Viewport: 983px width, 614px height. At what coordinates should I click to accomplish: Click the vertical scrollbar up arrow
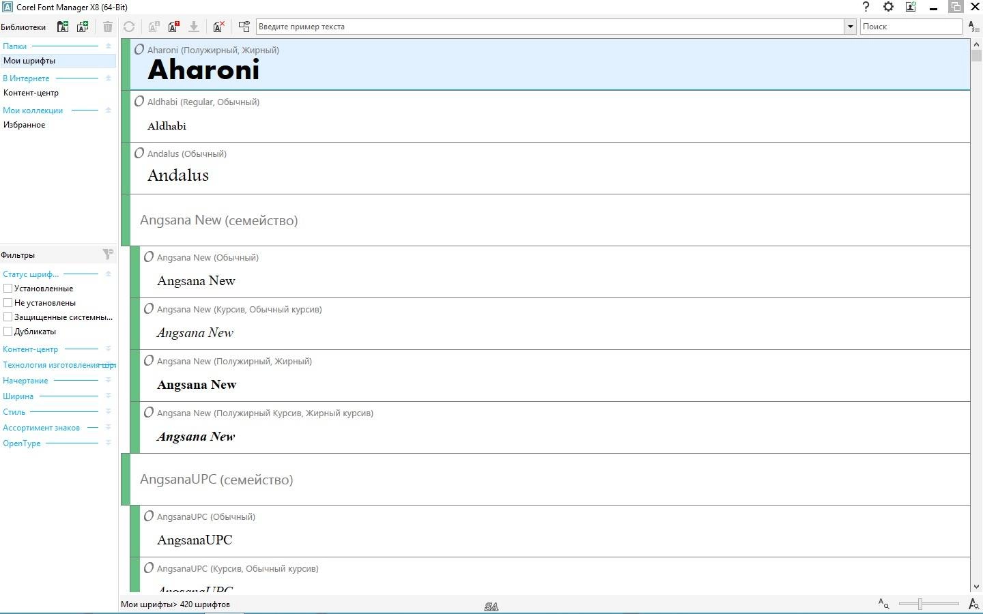pyautogui.click(x=976, y=44)
